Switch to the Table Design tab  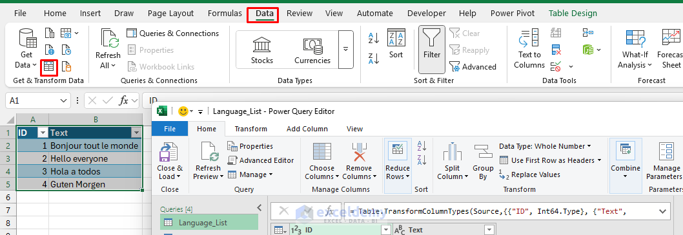point(573,14)
